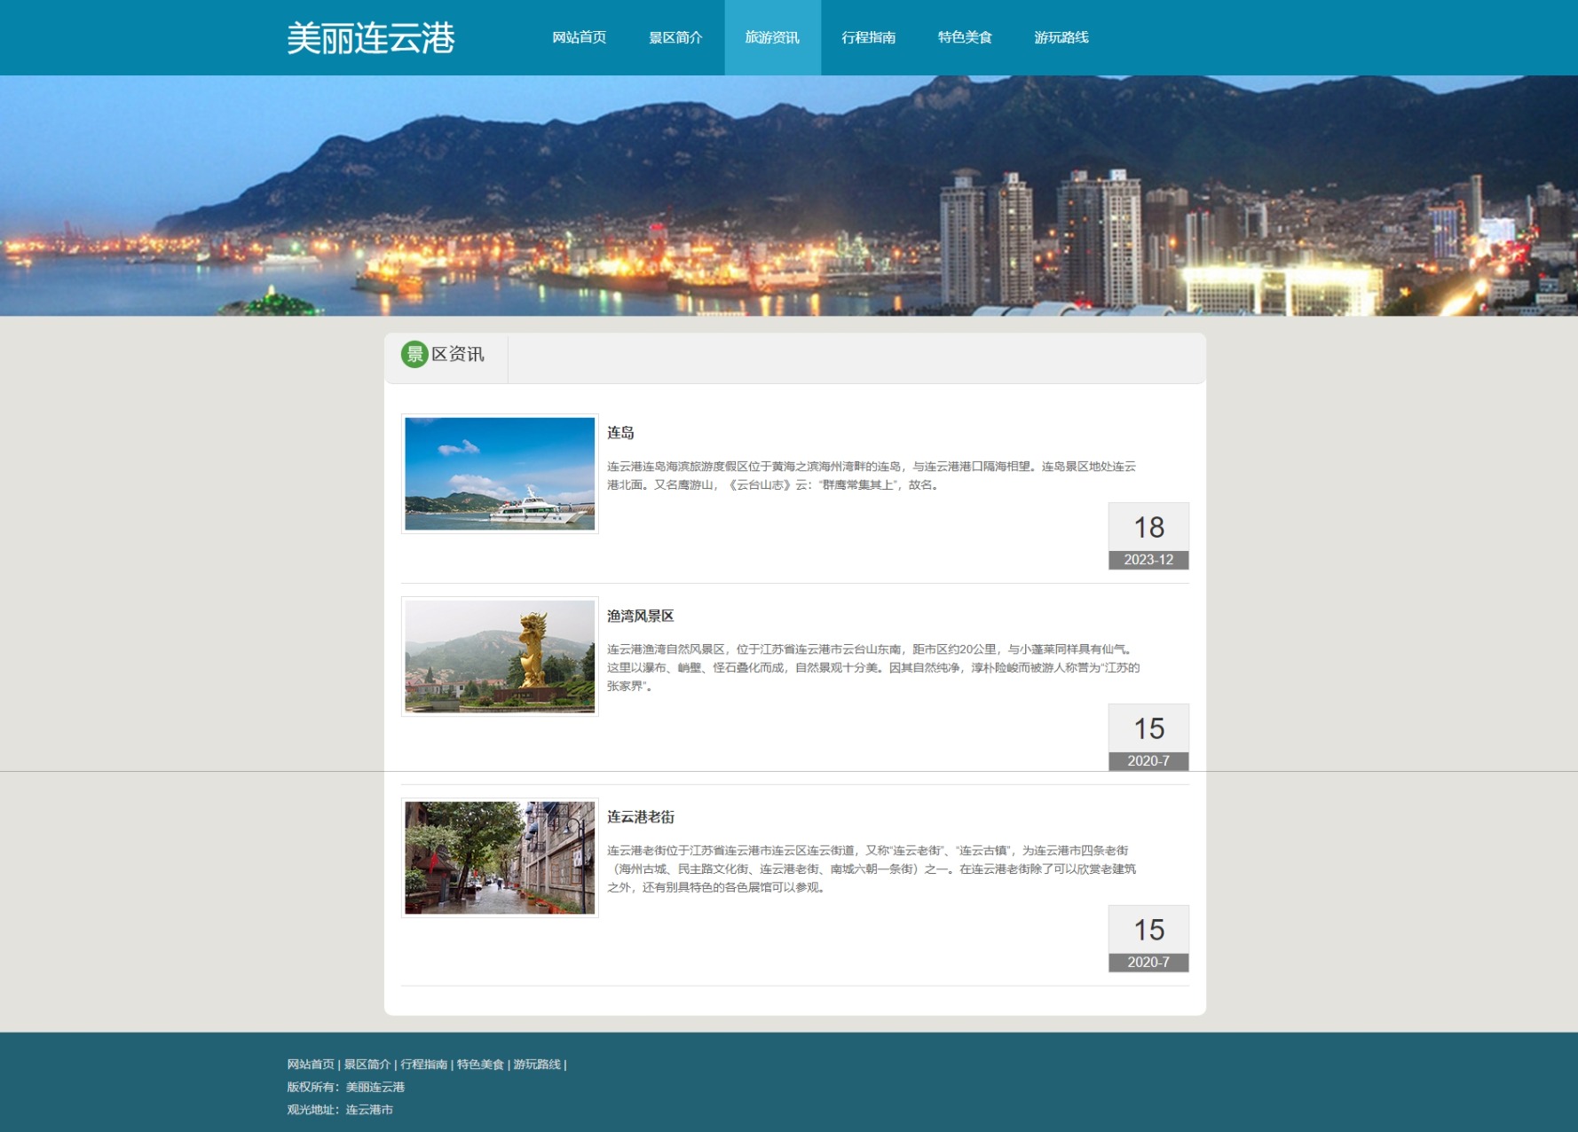The image size is (1578, 1132).
Task: Navigate to 特色美食 in the header
Action: click(965, 37)
